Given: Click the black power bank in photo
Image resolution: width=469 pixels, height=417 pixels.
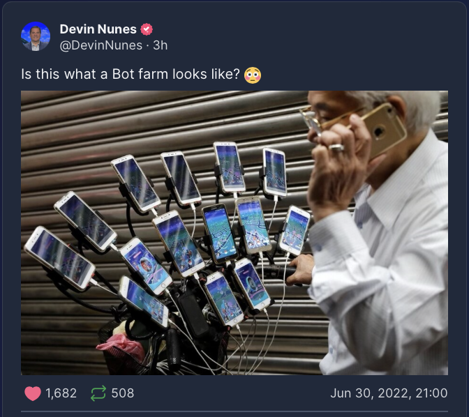Looking at the screenshot, I should (192, 312).
